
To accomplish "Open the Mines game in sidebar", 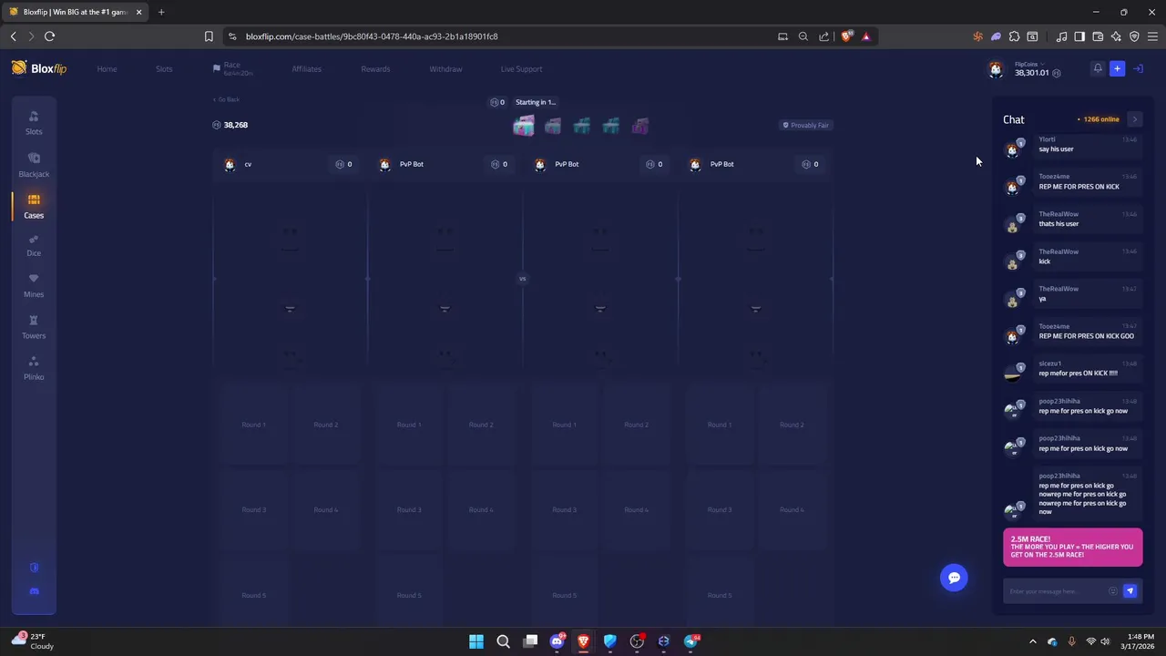I will (34, 285).
